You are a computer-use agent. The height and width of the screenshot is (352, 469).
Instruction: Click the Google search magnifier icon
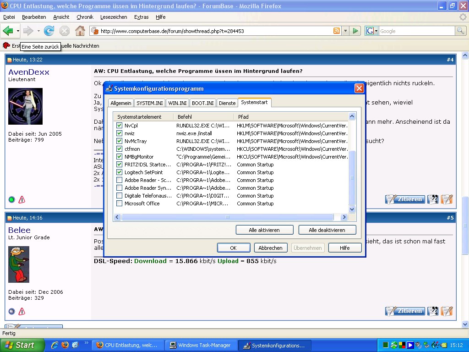point(461,31)
